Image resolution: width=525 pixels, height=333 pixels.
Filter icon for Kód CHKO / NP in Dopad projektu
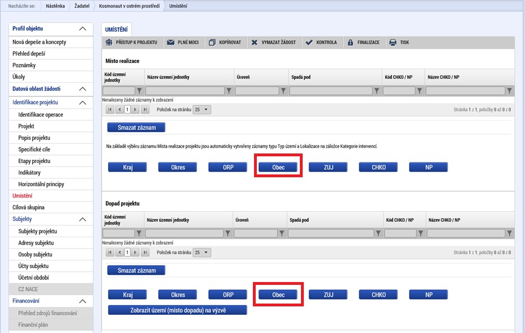pos(420,233)
